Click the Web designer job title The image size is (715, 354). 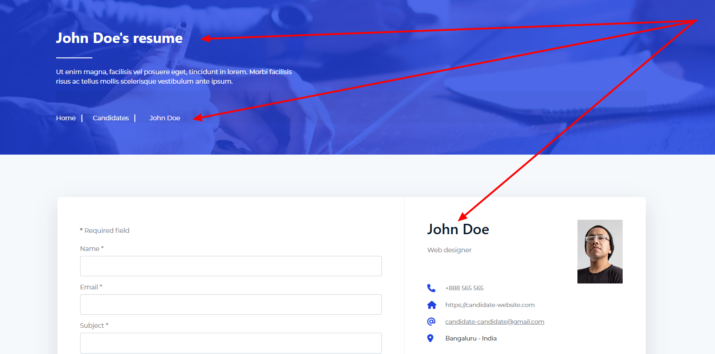449,250
